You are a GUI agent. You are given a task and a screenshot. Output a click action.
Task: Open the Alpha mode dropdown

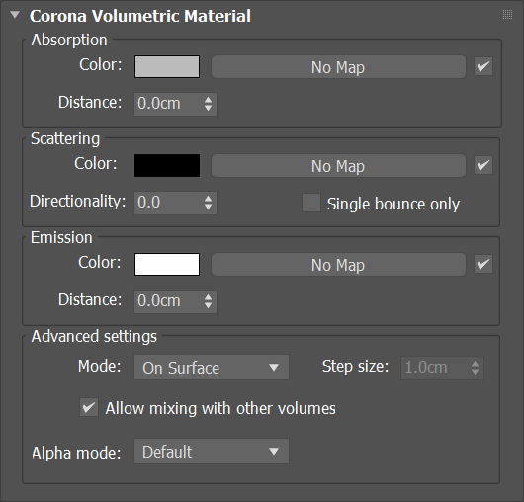212,452
